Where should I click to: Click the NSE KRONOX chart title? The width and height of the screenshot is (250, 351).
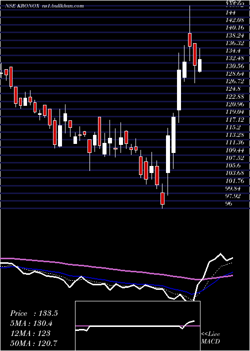pyautogui.click(x=44, y=6)
